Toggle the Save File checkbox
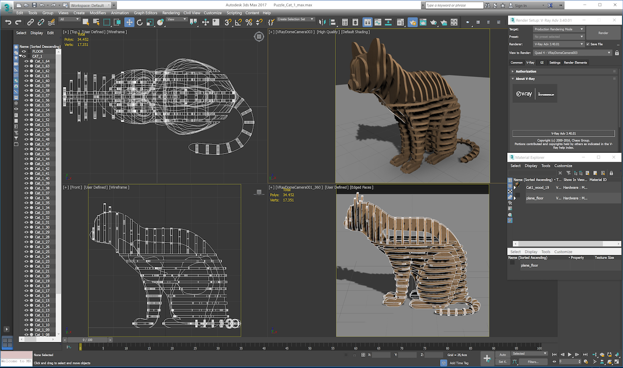This screenshot has width=623, height=368. coord(588,44)
